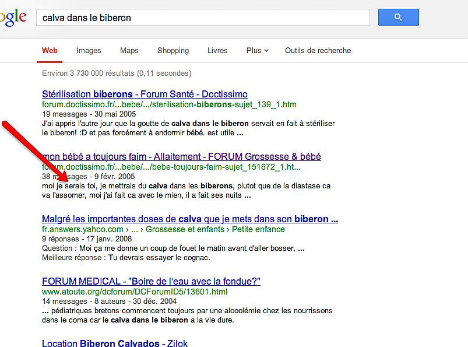Click 'Question : Moi ça me donne un coup de fouet'
The height and width of the screenshot is (347, 468).
pos(174,248)
